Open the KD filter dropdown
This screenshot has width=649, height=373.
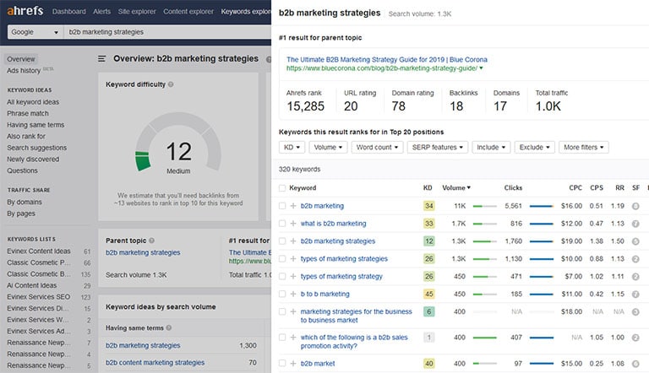(292, 147)
